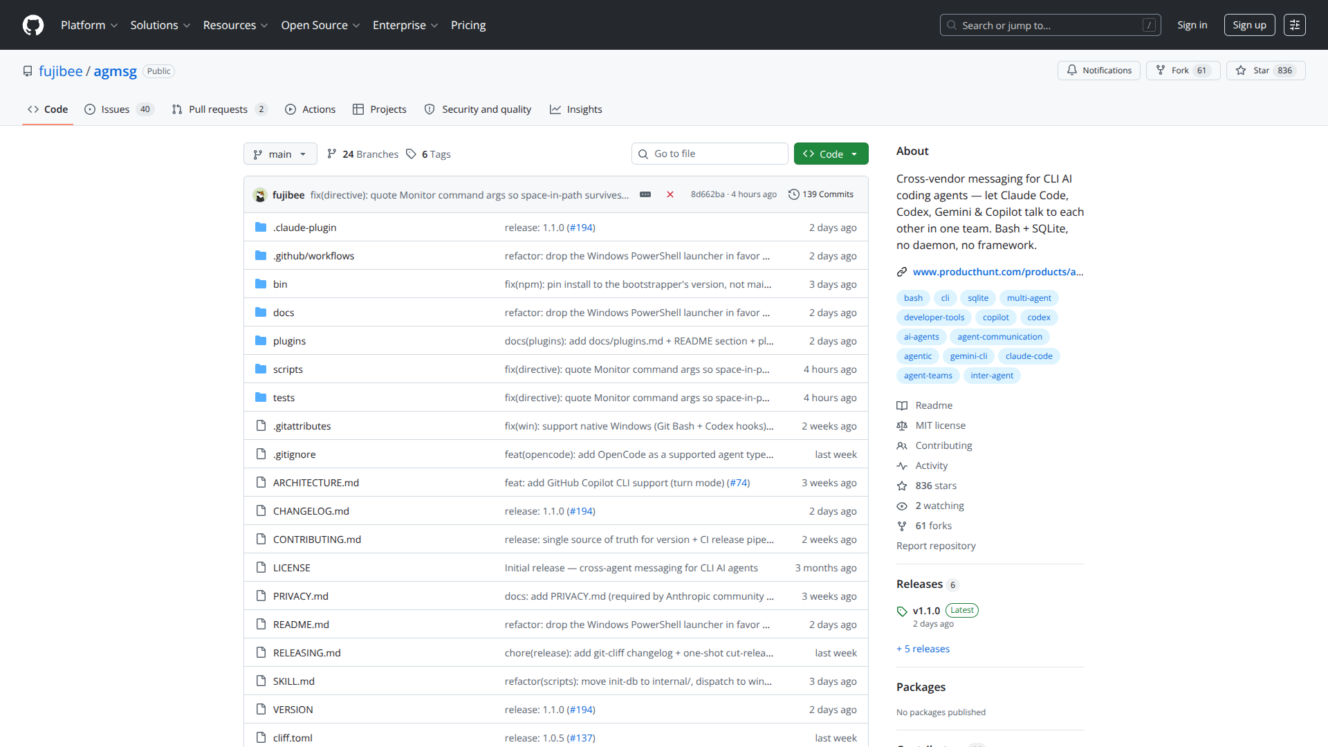Expand the Platform menu

[89, 25]
